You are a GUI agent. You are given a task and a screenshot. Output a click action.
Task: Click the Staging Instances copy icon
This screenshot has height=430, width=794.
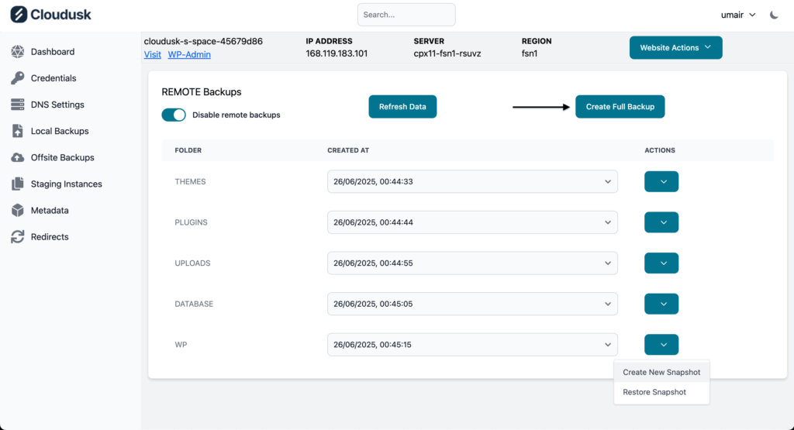(18, 184)
